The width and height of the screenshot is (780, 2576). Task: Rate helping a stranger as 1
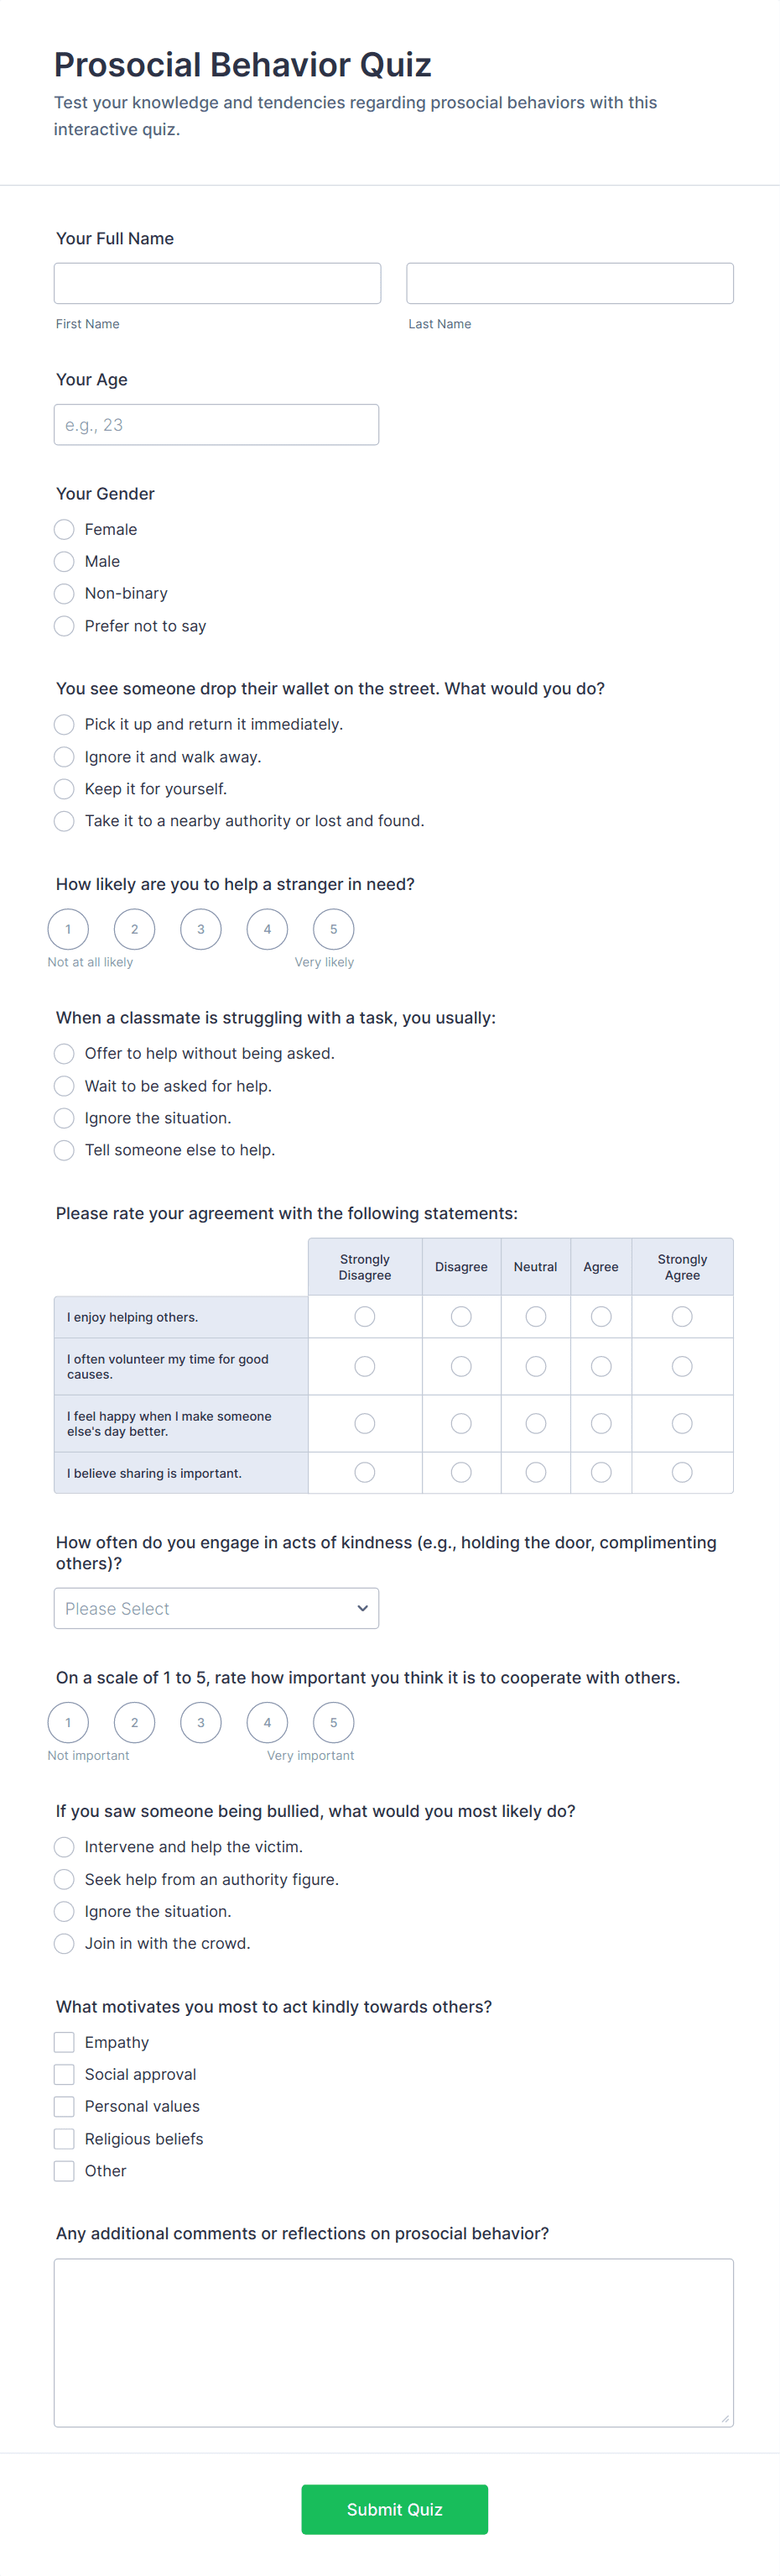pos(68,929)
